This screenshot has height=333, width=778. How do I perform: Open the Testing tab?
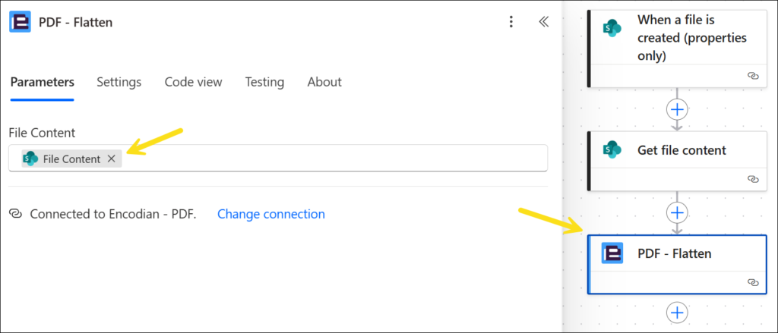pyautogui.click(x=264, y=82)
